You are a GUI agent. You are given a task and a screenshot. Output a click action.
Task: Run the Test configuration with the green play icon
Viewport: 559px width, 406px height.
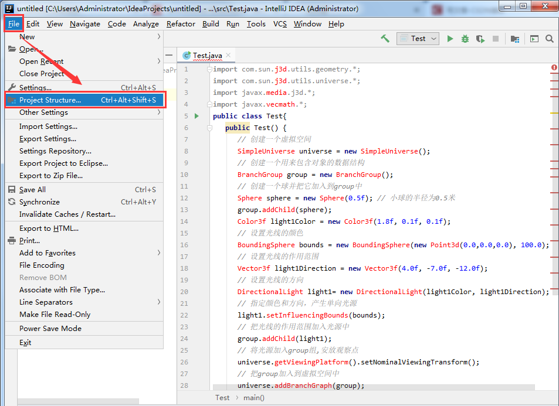(x=450, y=39)
